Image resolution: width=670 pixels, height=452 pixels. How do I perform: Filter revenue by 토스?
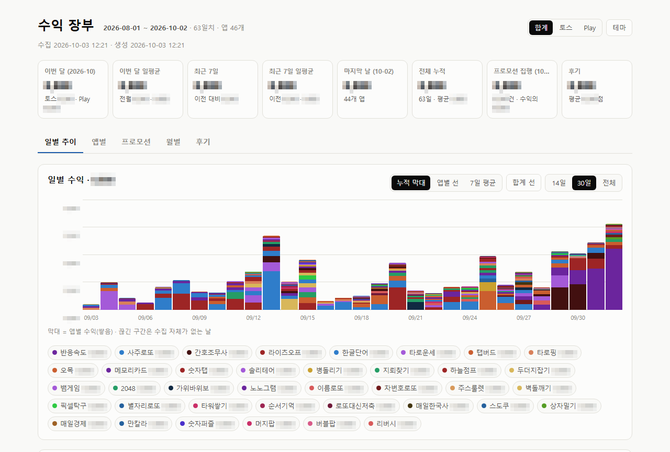pos(565,28)
